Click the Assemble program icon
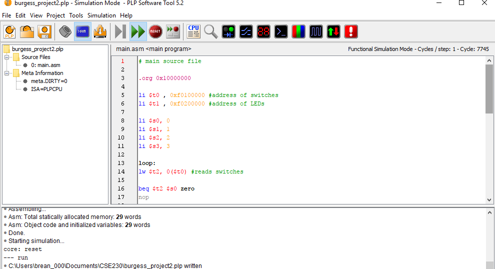The image size is (495, 269). [64, 32]
